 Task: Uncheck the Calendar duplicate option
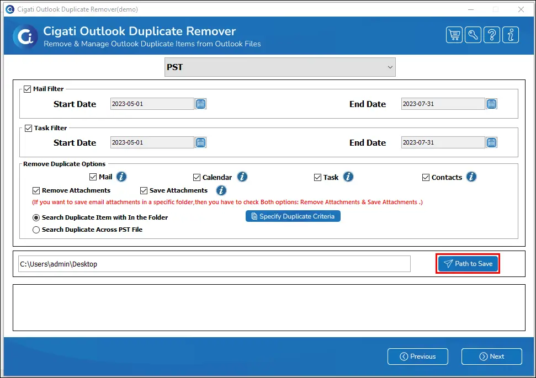coord(197,177)
